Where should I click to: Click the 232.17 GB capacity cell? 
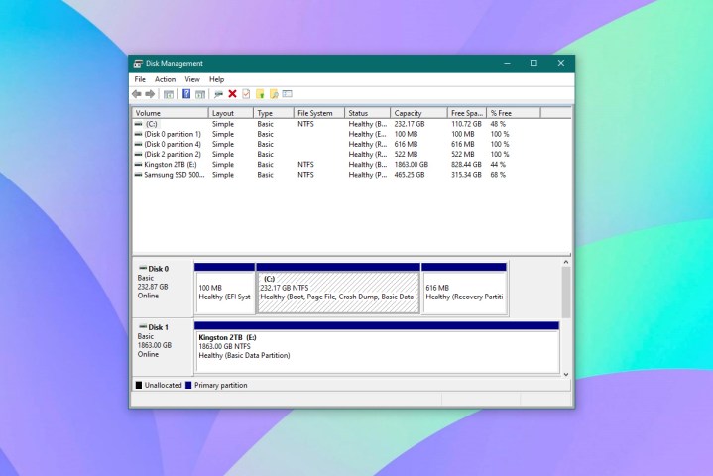tap(410, 124)
